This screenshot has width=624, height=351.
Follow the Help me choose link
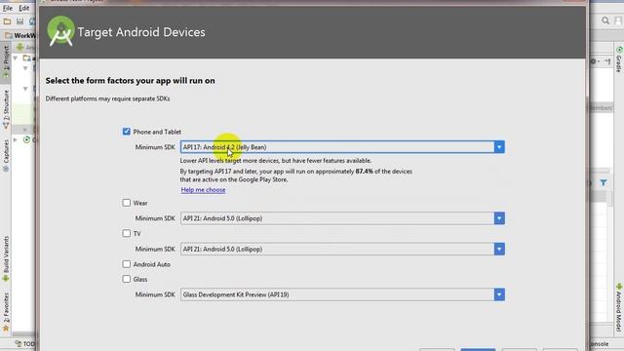tap(203, 190)
